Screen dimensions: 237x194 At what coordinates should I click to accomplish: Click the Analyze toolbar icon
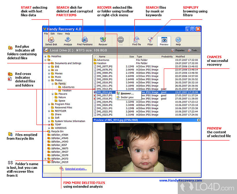68,40
